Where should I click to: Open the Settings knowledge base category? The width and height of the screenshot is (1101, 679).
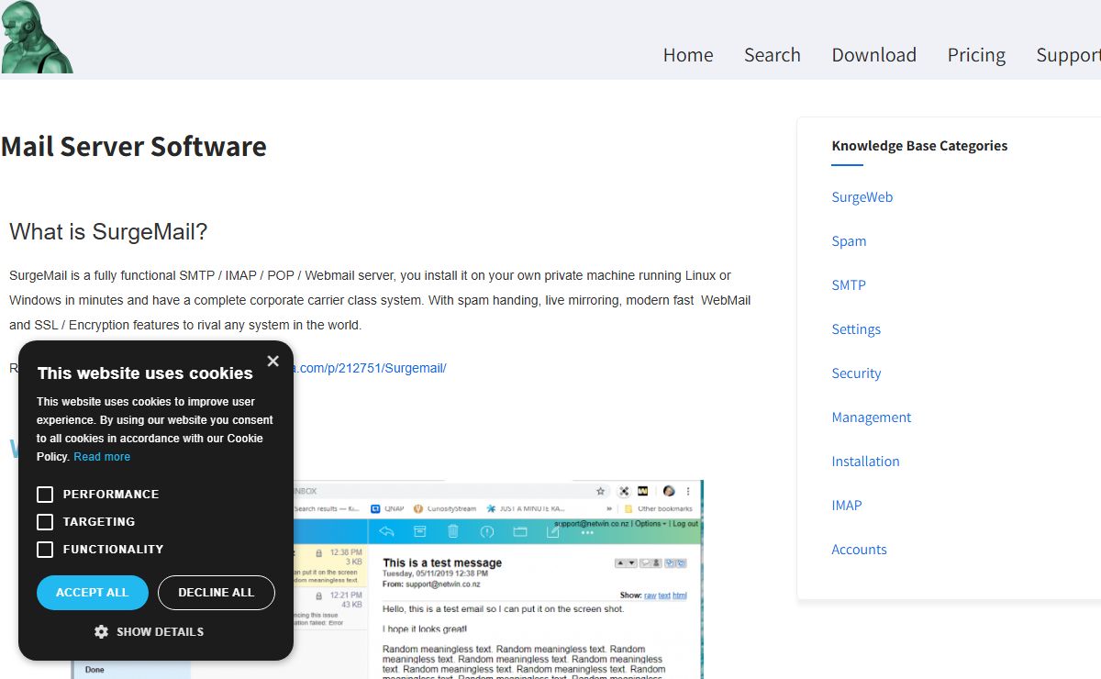pos(856,329)
